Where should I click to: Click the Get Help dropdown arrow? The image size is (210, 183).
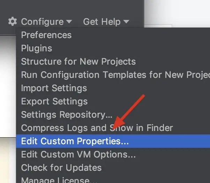[x=126, y=22]
